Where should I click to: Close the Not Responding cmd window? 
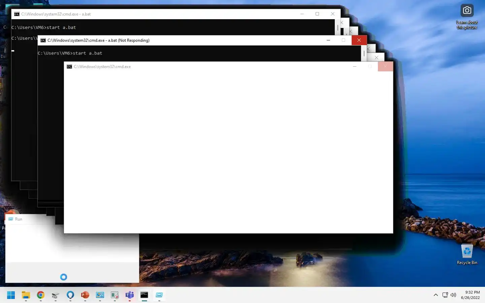click(359, 40)
